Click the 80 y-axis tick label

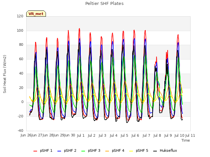(x=21, y=45)
